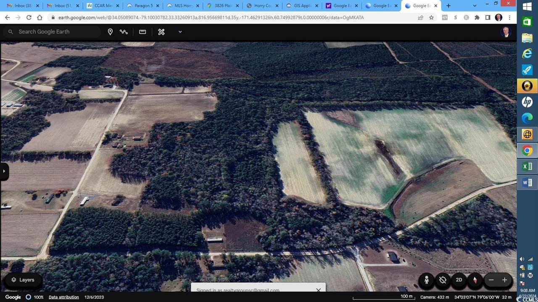Viewport: 538px width, 302px height.
Task: Click the Data attribution link
Action: point(63,297)
